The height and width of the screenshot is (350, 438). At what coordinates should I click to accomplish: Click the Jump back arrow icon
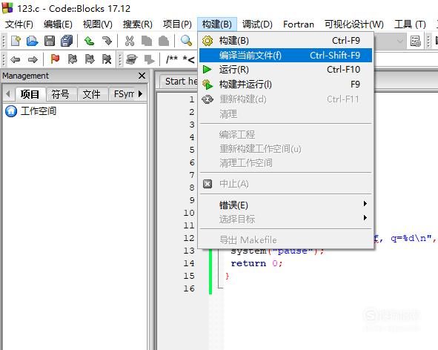[16, 59]
